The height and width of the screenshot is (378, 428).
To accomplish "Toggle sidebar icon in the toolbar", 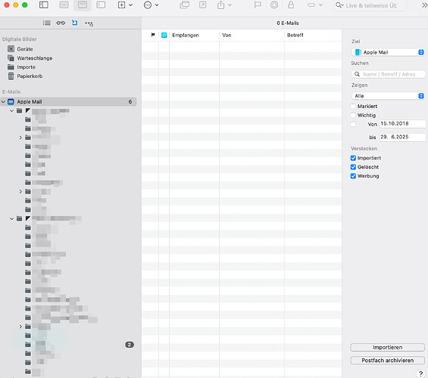I will pos(44,5).
